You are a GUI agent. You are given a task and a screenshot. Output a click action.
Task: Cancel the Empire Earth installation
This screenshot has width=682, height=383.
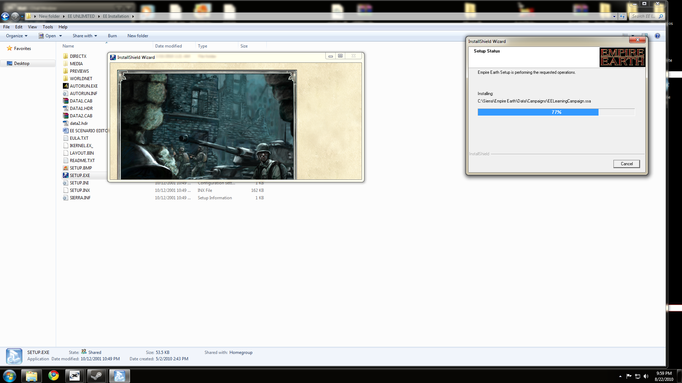click(x=626, y=164)
